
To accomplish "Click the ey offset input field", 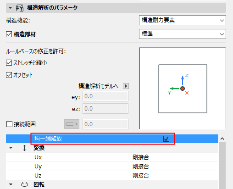I will pos(105,96).
